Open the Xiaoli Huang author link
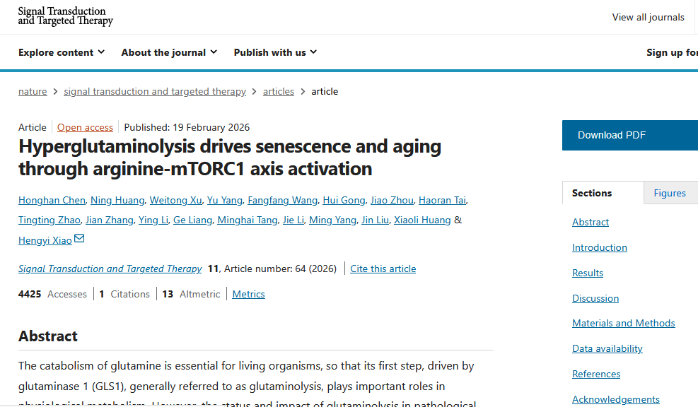Image resolution: width=698 pixels, height=407 pixels. (422, 220)
